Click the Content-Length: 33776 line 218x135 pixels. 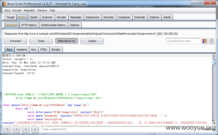[18, 73]
